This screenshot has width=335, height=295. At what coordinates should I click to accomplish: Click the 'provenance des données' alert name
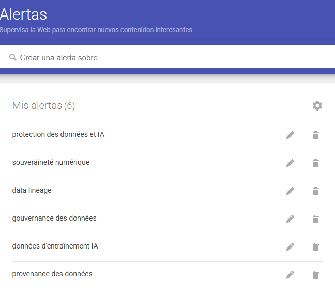point(52,274)
